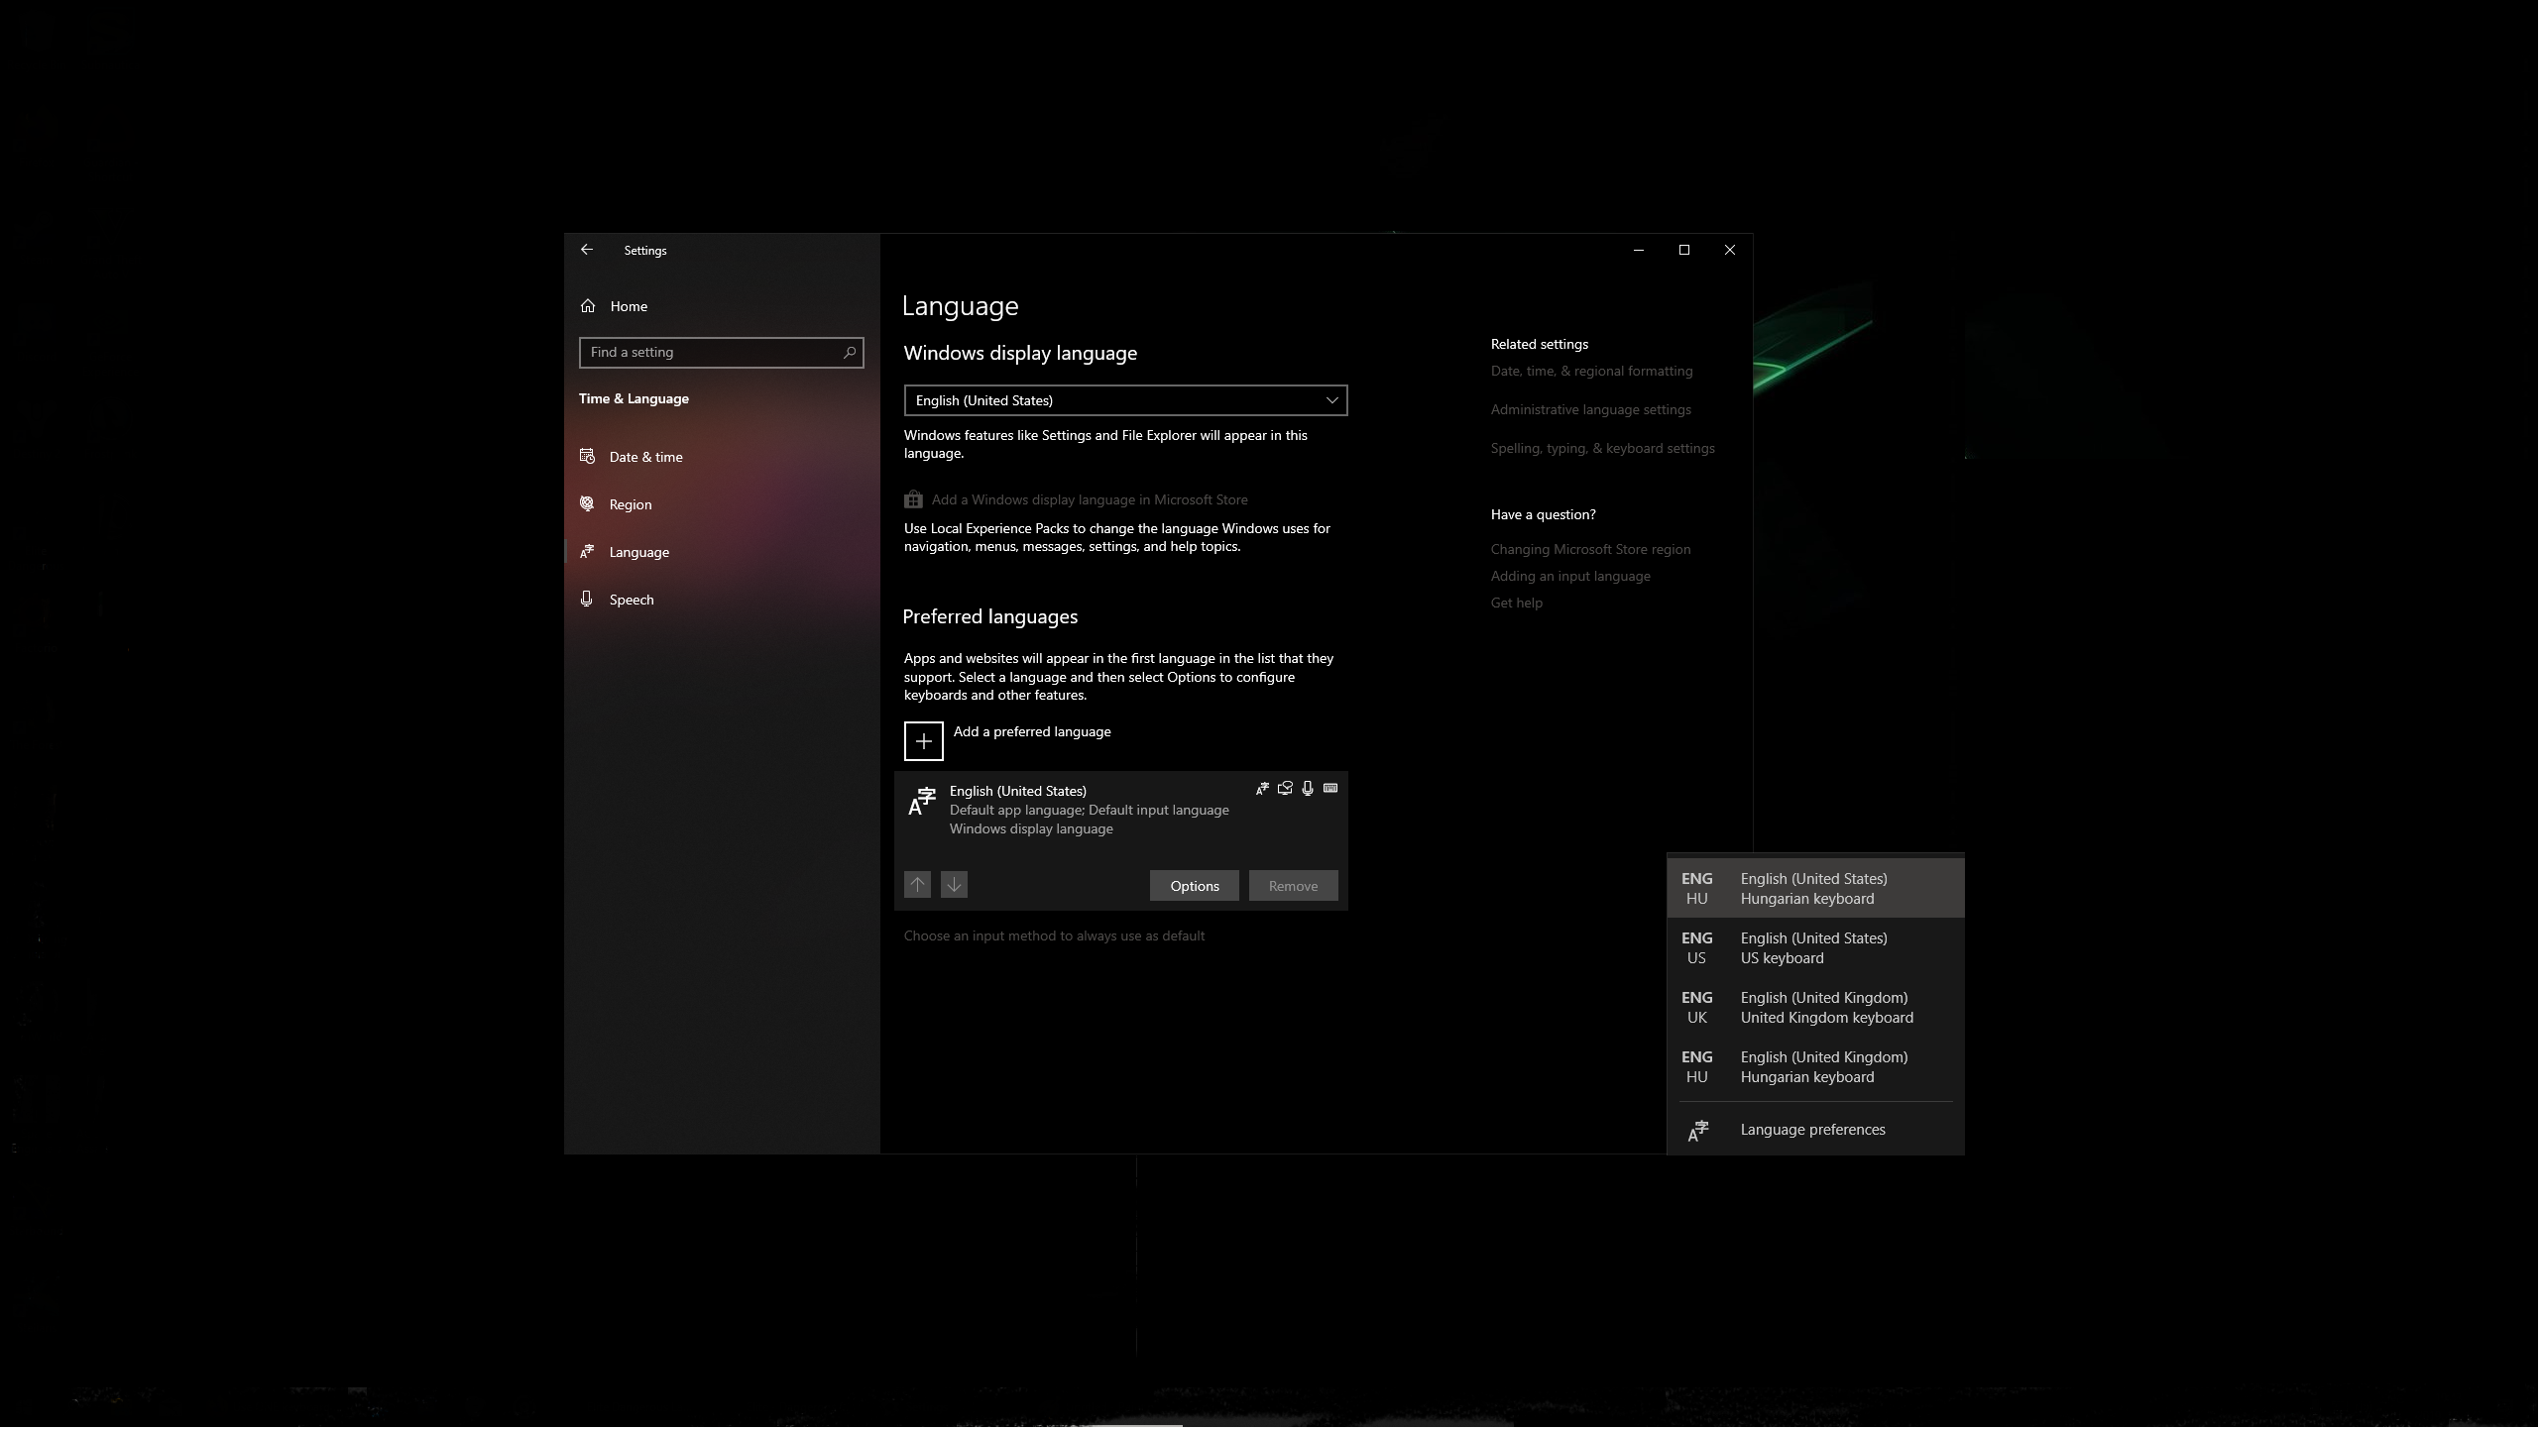Viewport: 2540px width, 1429px height.
Task: Click the plus icon to add a preferred language
Action: tap(924, 741)
